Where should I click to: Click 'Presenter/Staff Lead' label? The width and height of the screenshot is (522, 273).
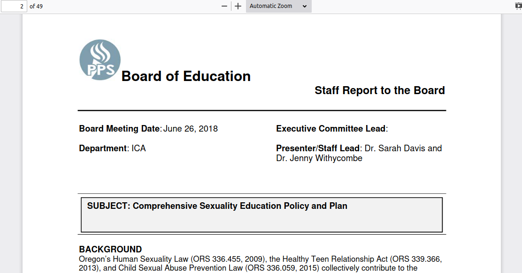pos(318,148)
